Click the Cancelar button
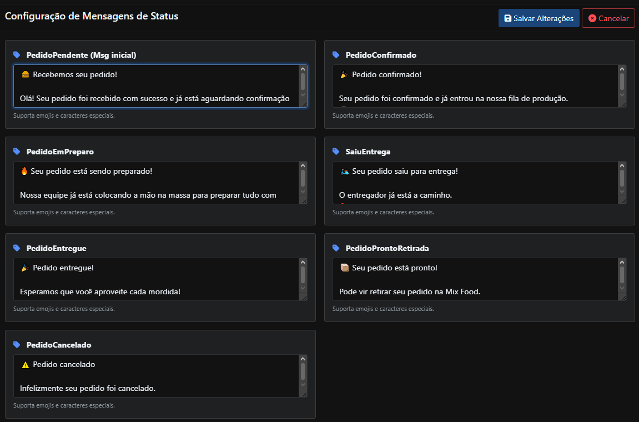 (608, 18)
